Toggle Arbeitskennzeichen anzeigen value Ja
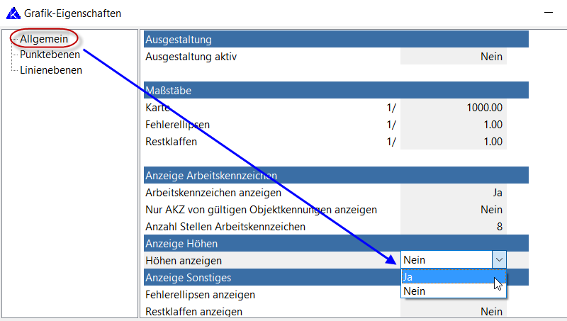567x321 pixels. (454, 192)
